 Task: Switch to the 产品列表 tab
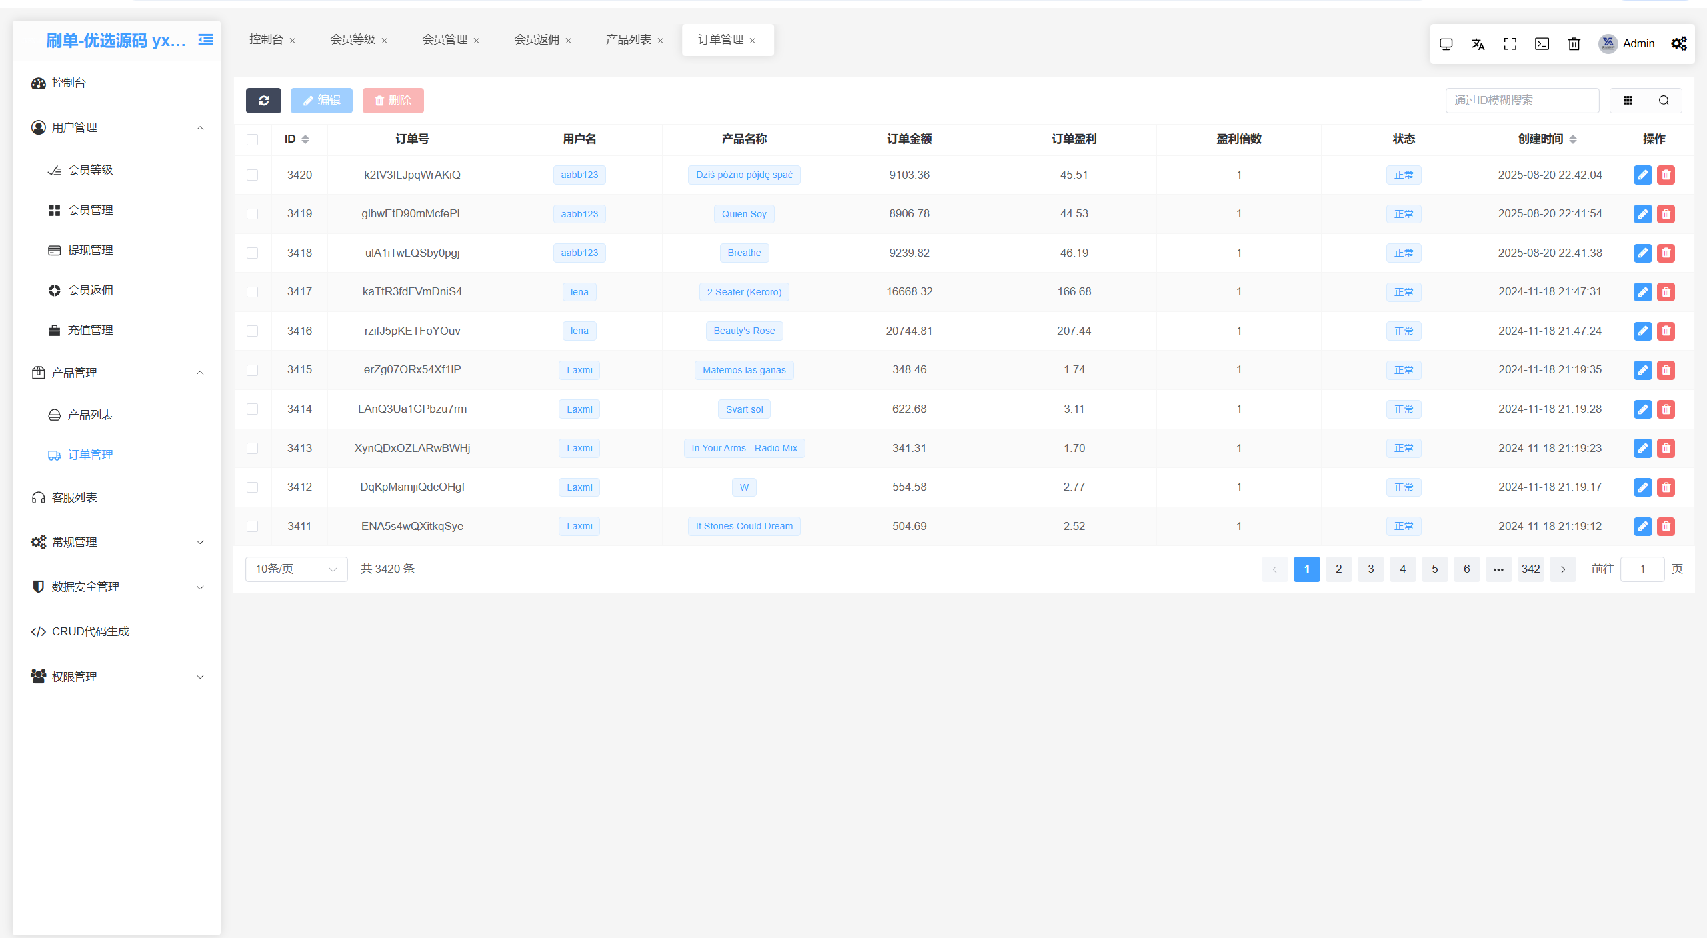(628, 40)
